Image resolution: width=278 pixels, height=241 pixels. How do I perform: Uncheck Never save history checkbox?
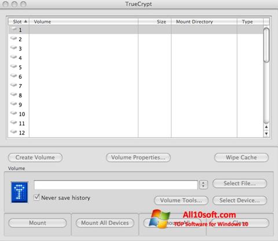tap(36, 198)
